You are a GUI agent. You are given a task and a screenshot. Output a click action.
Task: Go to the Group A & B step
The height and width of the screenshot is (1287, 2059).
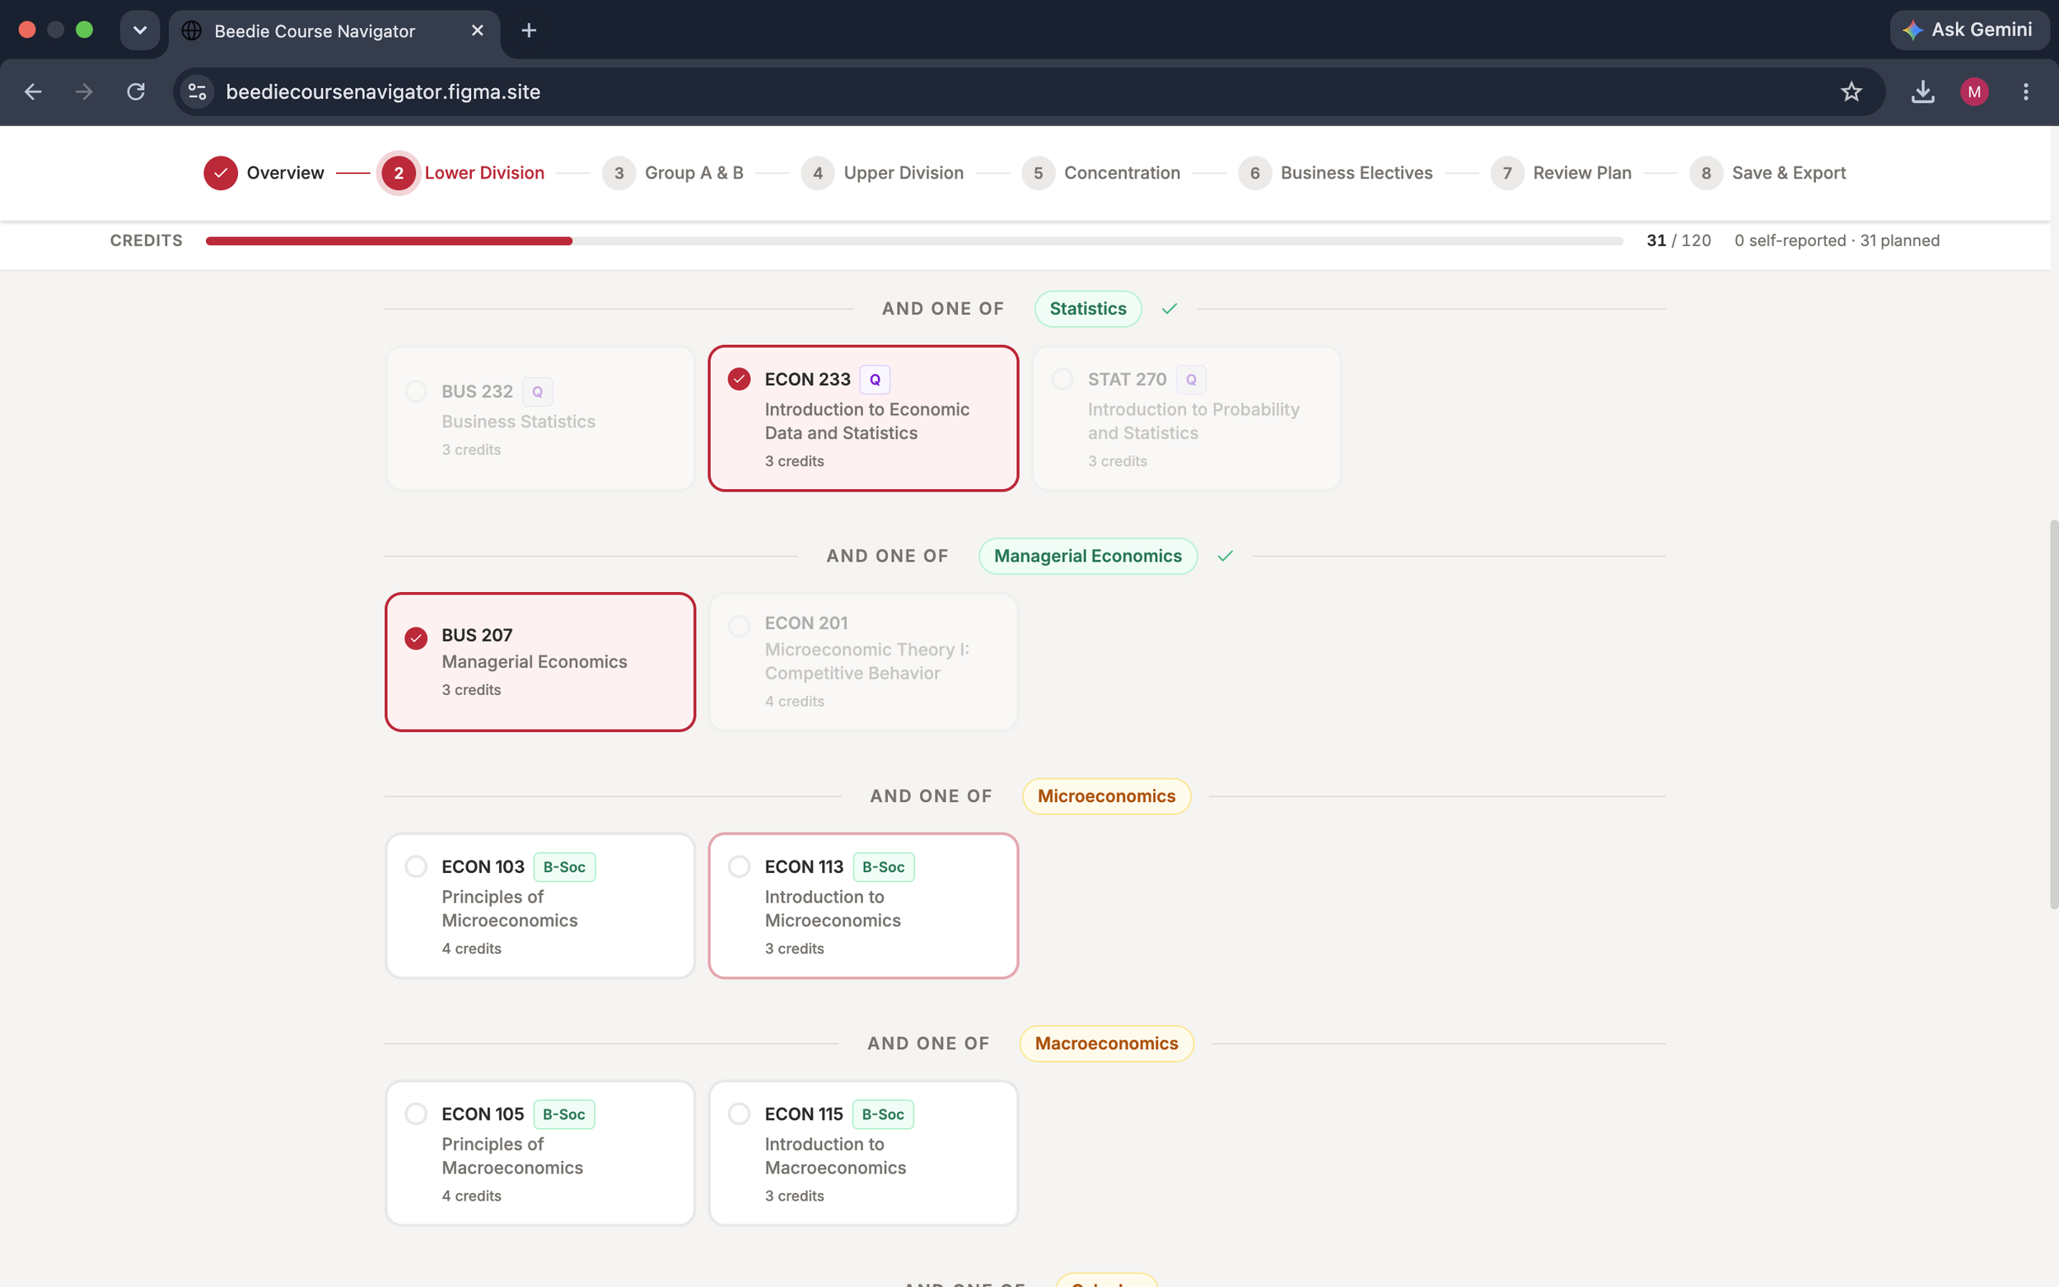(x=672, y=173)
